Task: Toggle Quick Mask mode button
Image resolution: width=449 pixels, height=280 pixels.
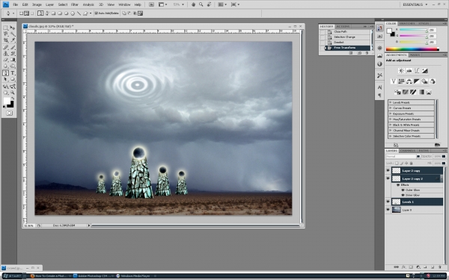Action: (x=9, y=113)
